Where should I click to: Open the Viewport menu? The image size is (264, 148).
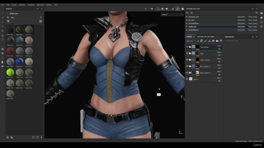click(x=31, y=5)
